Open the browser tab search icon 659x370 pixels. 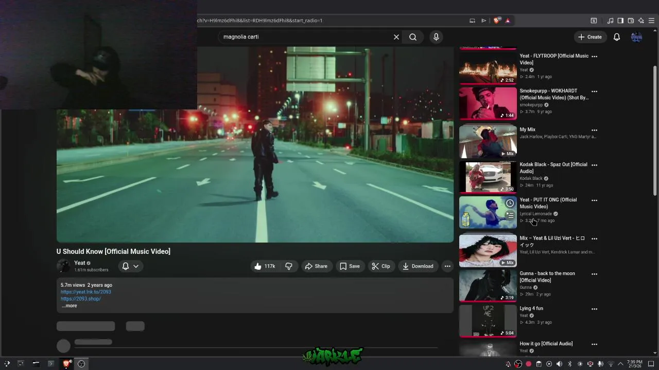[x=594, y=21]
